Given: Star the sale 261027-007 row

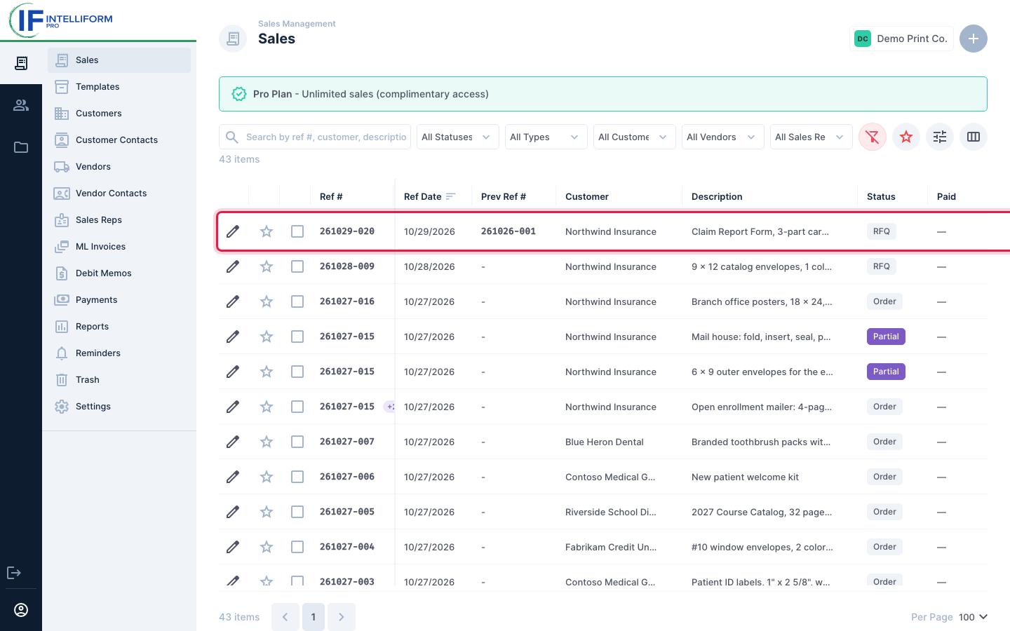Looking at the screenshot, I should click(267, 442).
